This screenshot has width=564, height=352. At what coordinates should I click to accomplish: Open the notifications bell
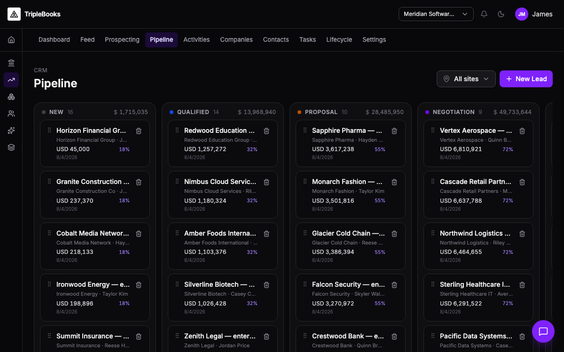484,14
